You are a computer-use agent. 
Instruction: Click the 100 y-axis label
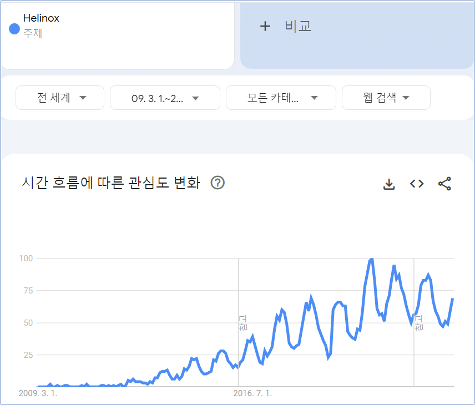coord(26,259)
